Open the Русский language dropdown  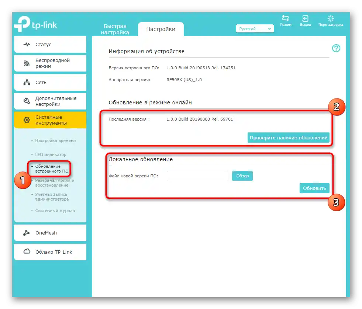tap(255, 29)
